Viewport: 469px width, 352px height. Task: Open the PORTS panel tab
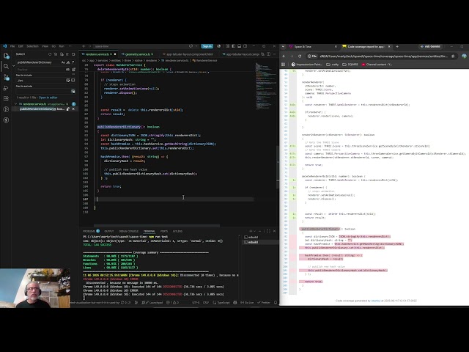[x=164, y=232]
